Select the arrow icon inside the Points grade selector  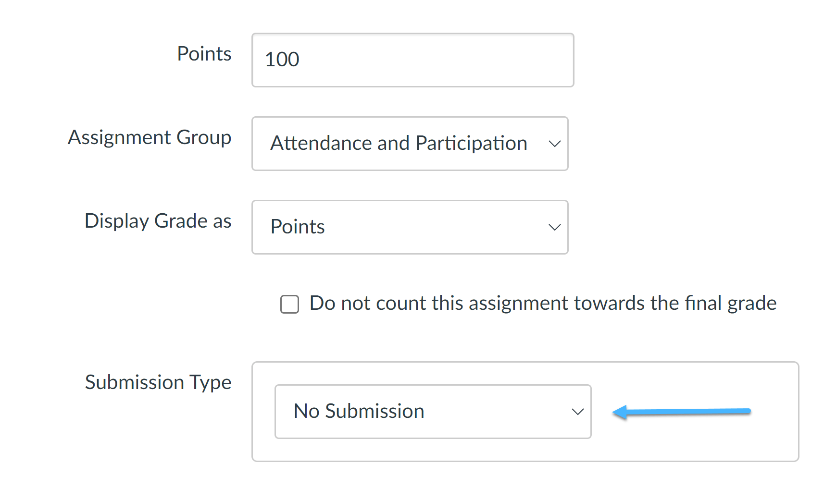(555, 227)
